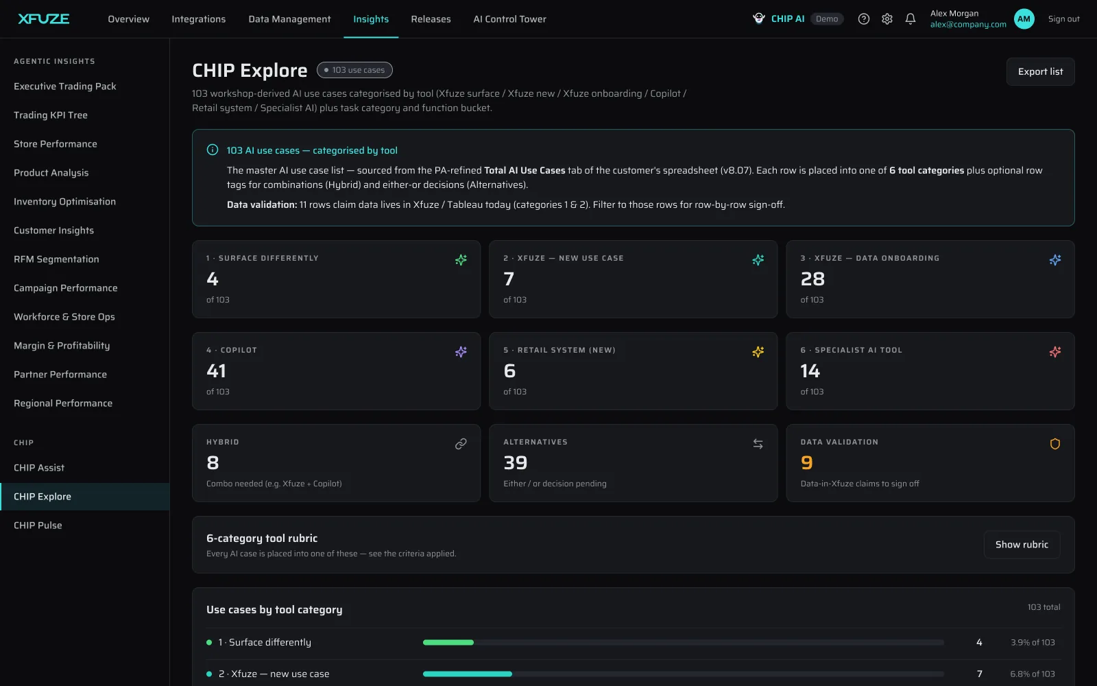Open the help question mark icon
The width and height of the screenshot is (1097, 686).
(x=864, y=19)
